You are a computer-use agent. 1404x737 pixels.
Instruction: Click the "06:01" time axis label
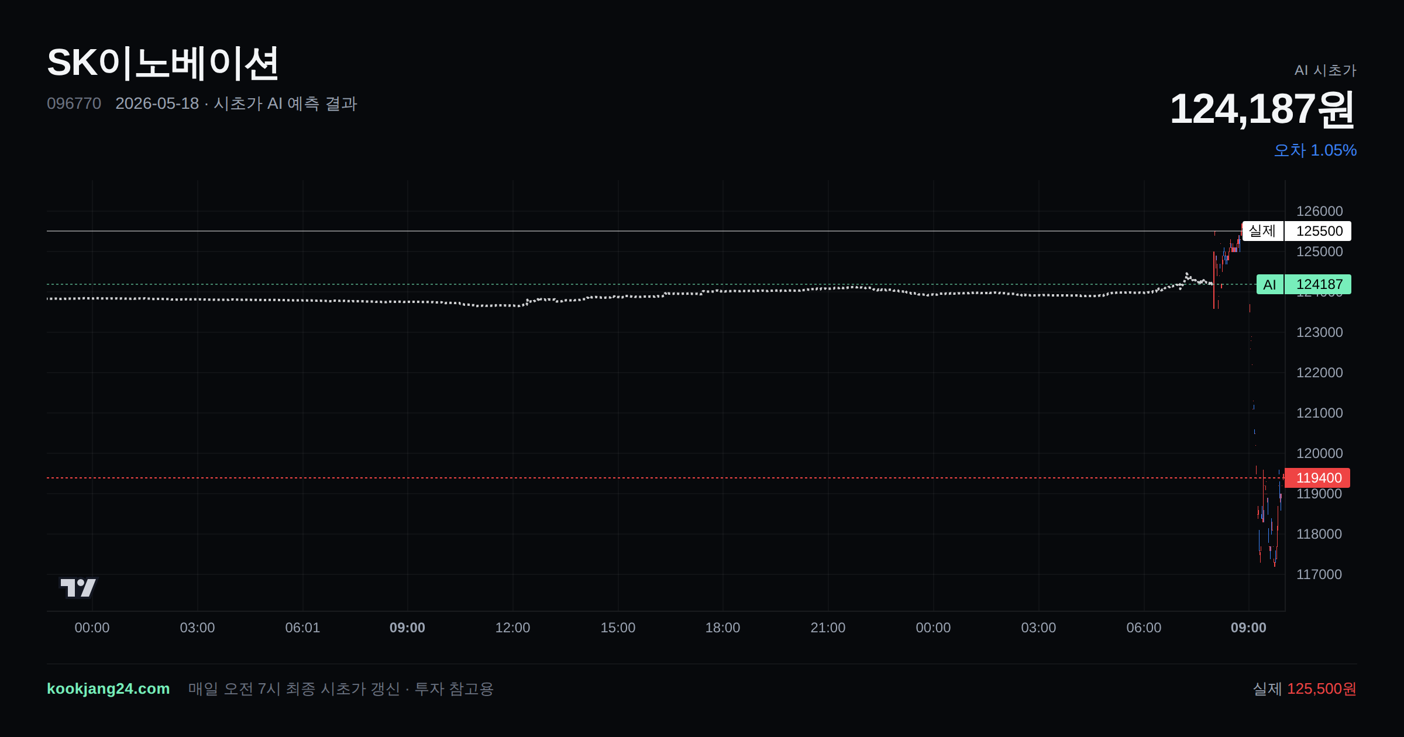(x=302, y=628)
